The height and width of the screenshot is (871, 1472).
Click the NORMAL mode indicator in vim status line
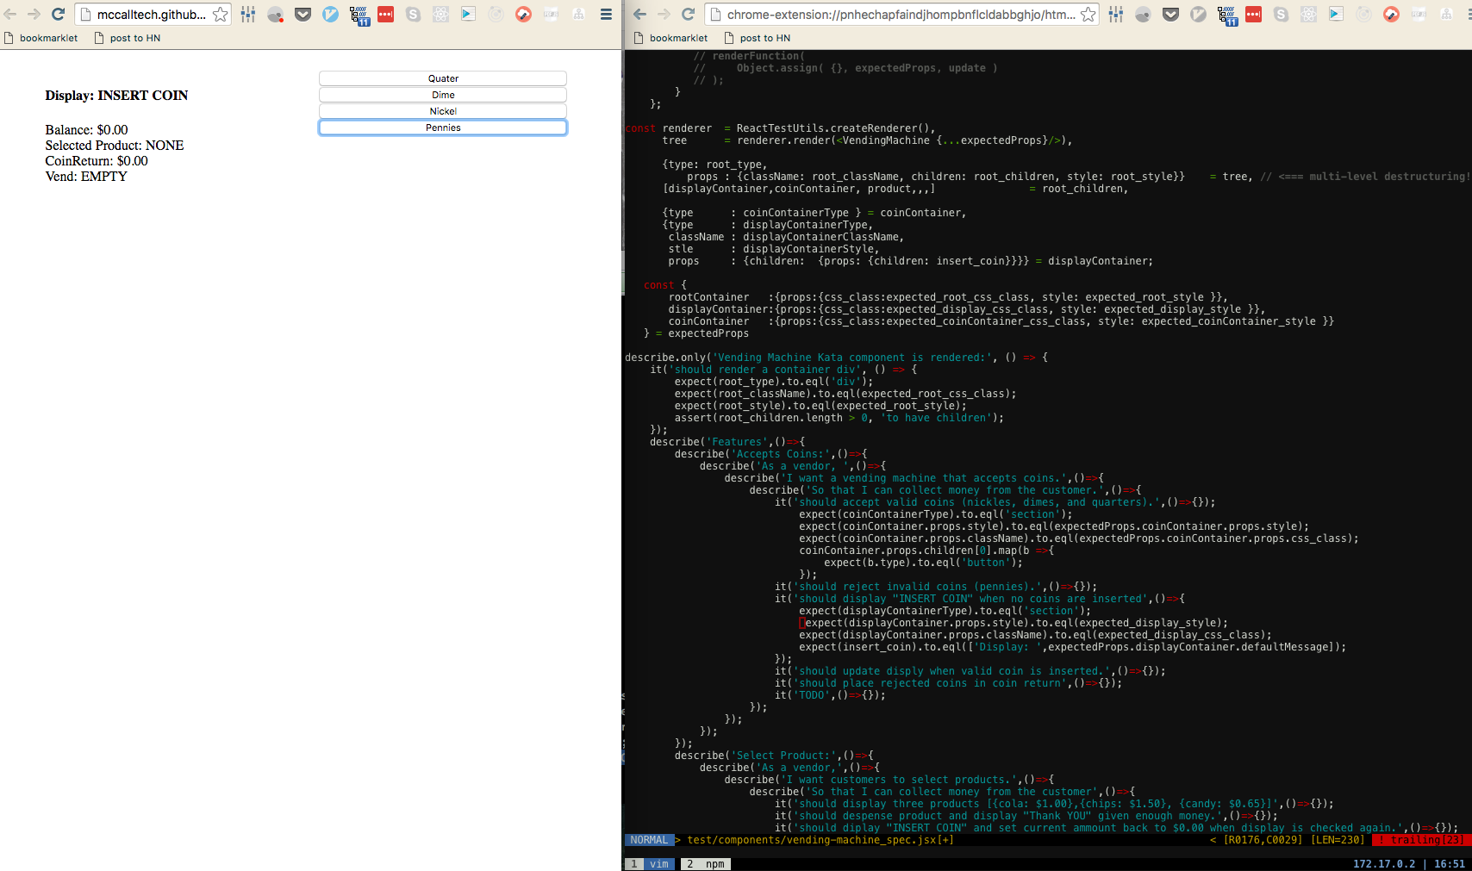tap(649, 840)
